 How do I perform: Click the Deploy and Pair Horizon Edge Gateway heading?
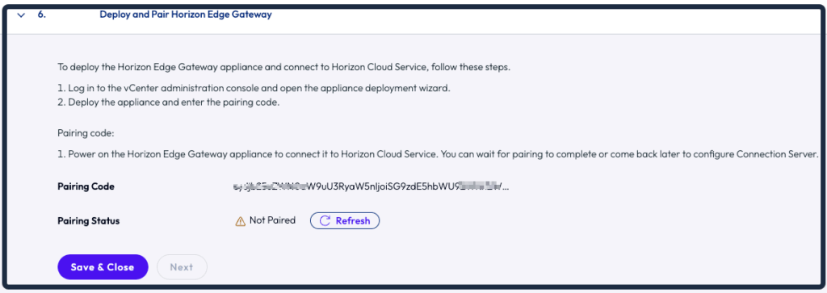pos(186,15)
